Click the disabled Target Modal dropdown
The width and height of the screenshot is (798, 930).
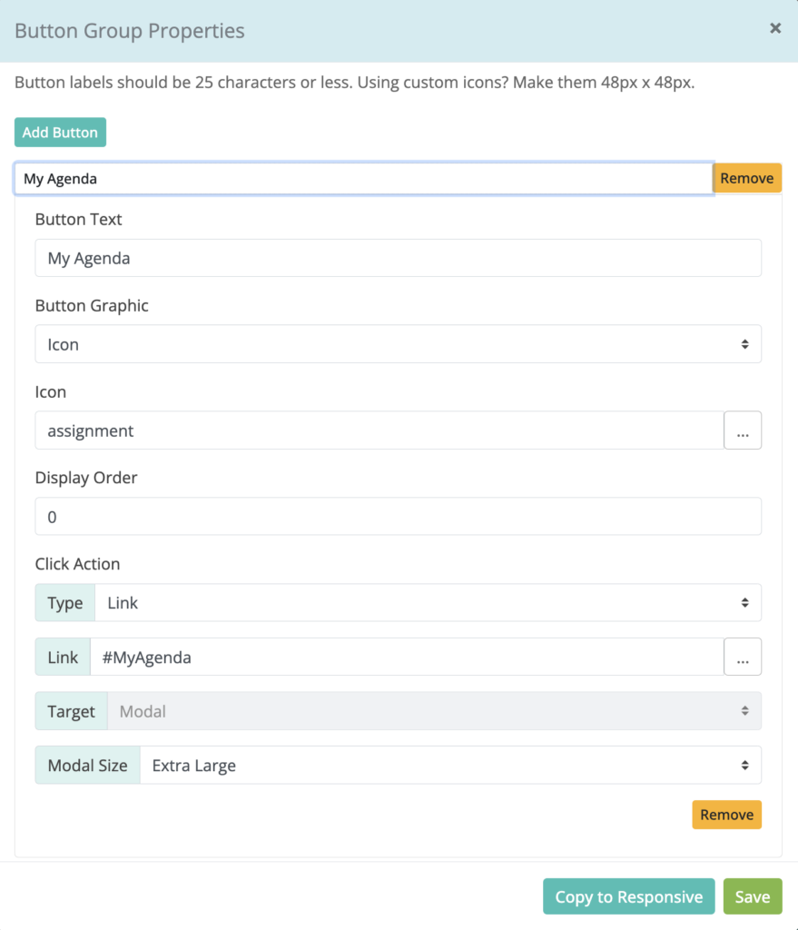pyautogui.click(x=434, y=711)
